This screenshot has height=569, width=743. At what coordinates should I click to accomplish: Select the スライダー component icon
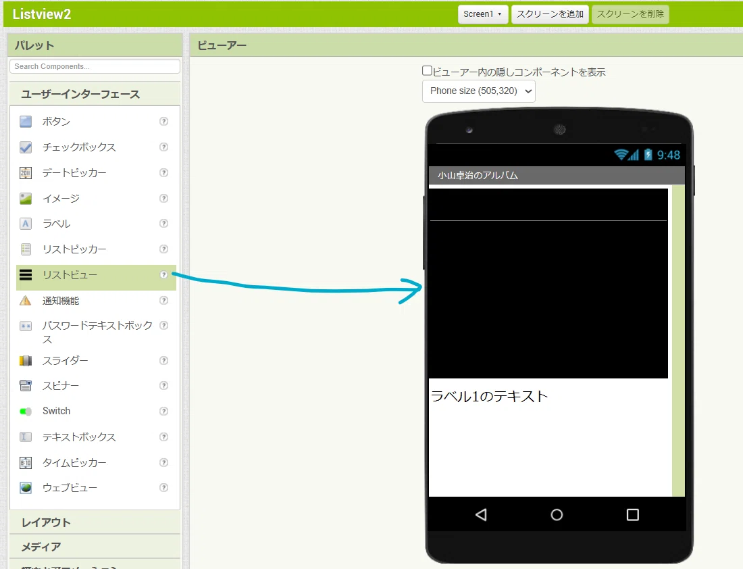[26, 361]
